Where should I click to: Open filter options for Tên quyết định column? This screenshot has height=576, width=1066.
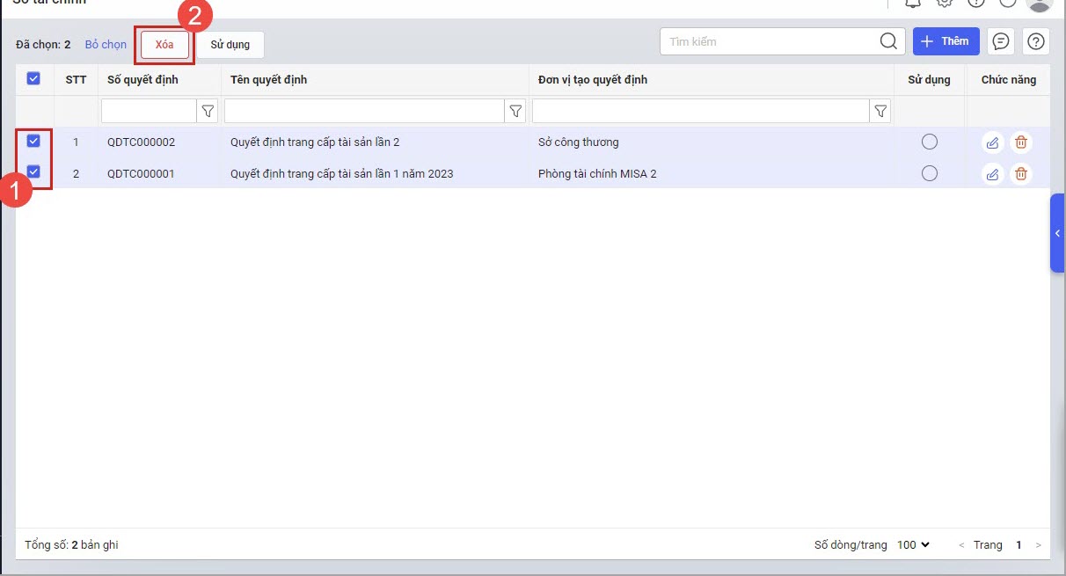(x=516, y=111)
